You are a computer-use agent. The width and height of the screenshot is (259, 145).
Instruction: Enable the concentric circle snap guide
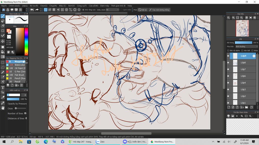(67, 10)
